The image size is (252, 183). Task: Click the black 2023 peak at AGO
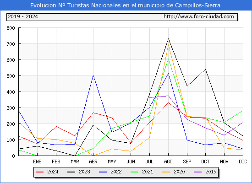168,39
